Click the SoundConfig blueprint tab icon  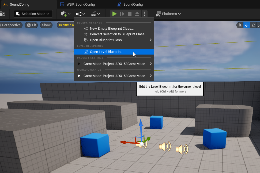(119, 4)
